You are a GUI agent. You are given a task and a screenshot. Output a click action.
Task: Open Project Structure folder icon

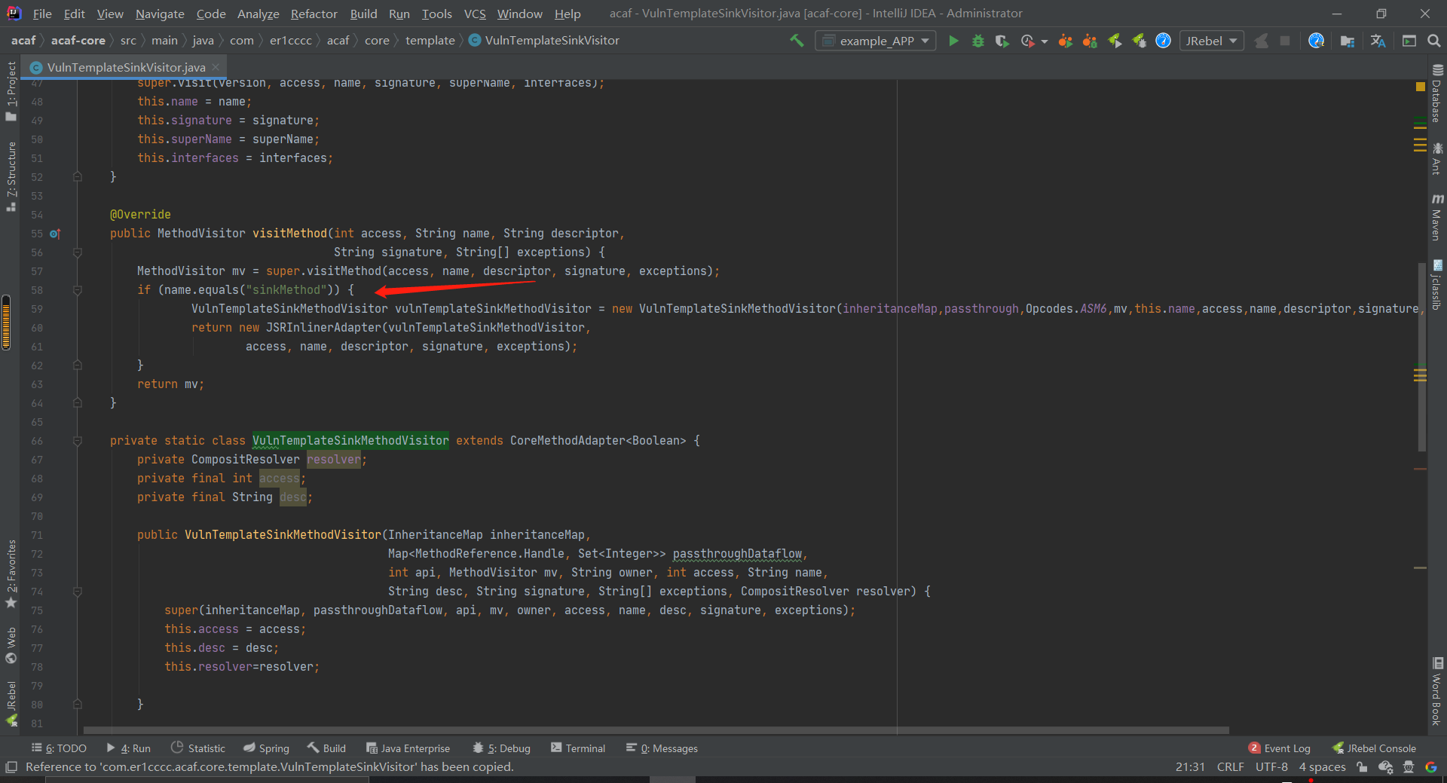[x=1348, y=41]
